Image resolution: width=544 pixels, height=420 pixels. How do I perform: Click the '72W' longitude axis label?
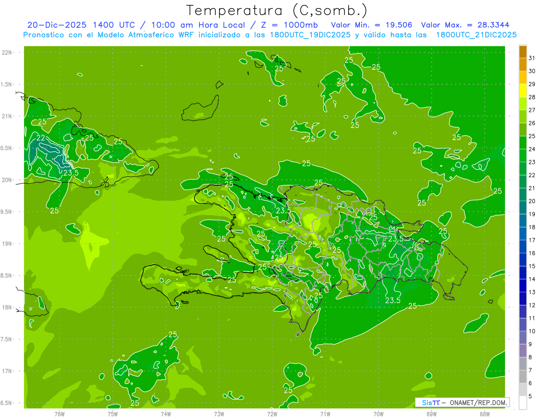click(x=272, y=414)
